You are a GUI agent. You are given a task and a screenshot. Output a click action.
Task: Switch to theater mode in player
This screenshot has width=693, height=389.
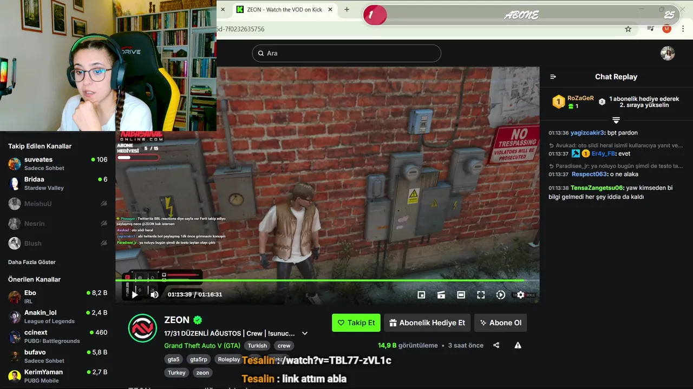pyautogui.click(x=461, y=294)
